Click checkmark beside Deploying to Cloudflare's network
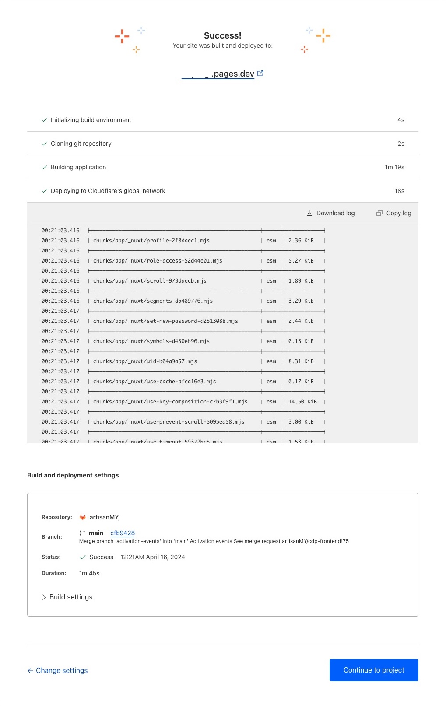The image size is (446, 708). [44, 191]
